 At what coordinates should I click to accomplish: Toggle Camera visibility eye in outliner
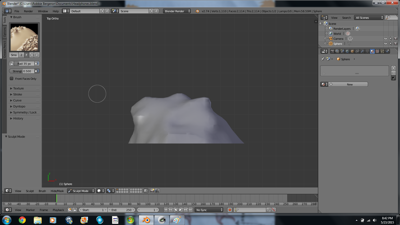[386, 38]
